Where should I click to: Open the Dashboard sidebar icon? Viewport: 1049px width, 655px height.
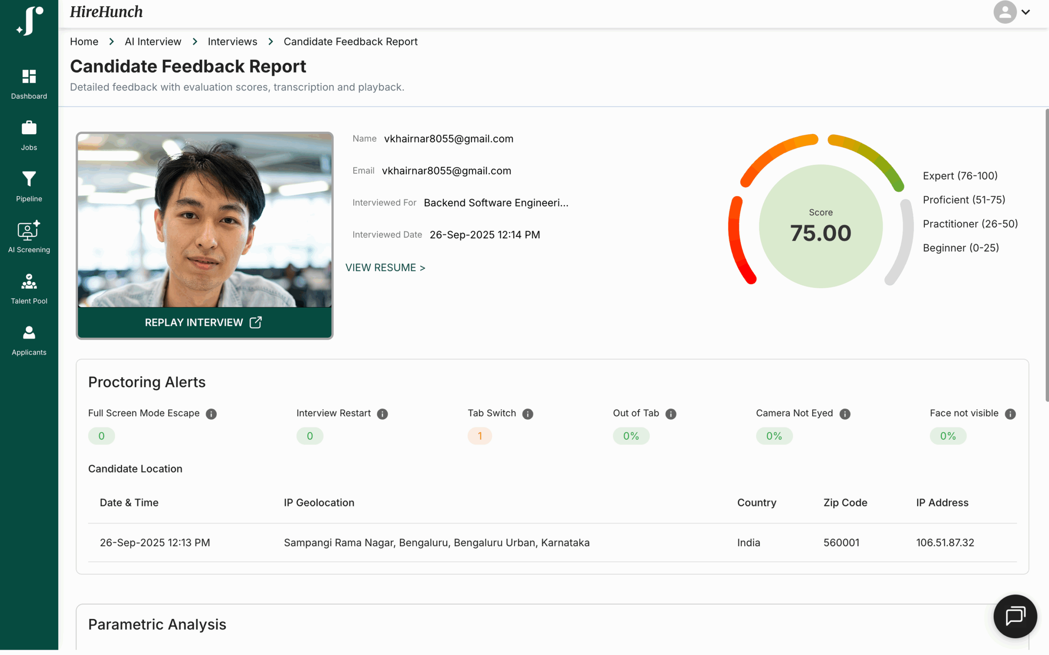[x=29, y=77]
